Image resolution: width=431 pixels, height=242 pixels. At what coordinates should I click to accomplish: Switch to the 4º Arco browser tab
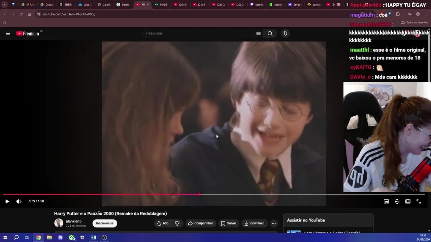click(x=28, y=5)
